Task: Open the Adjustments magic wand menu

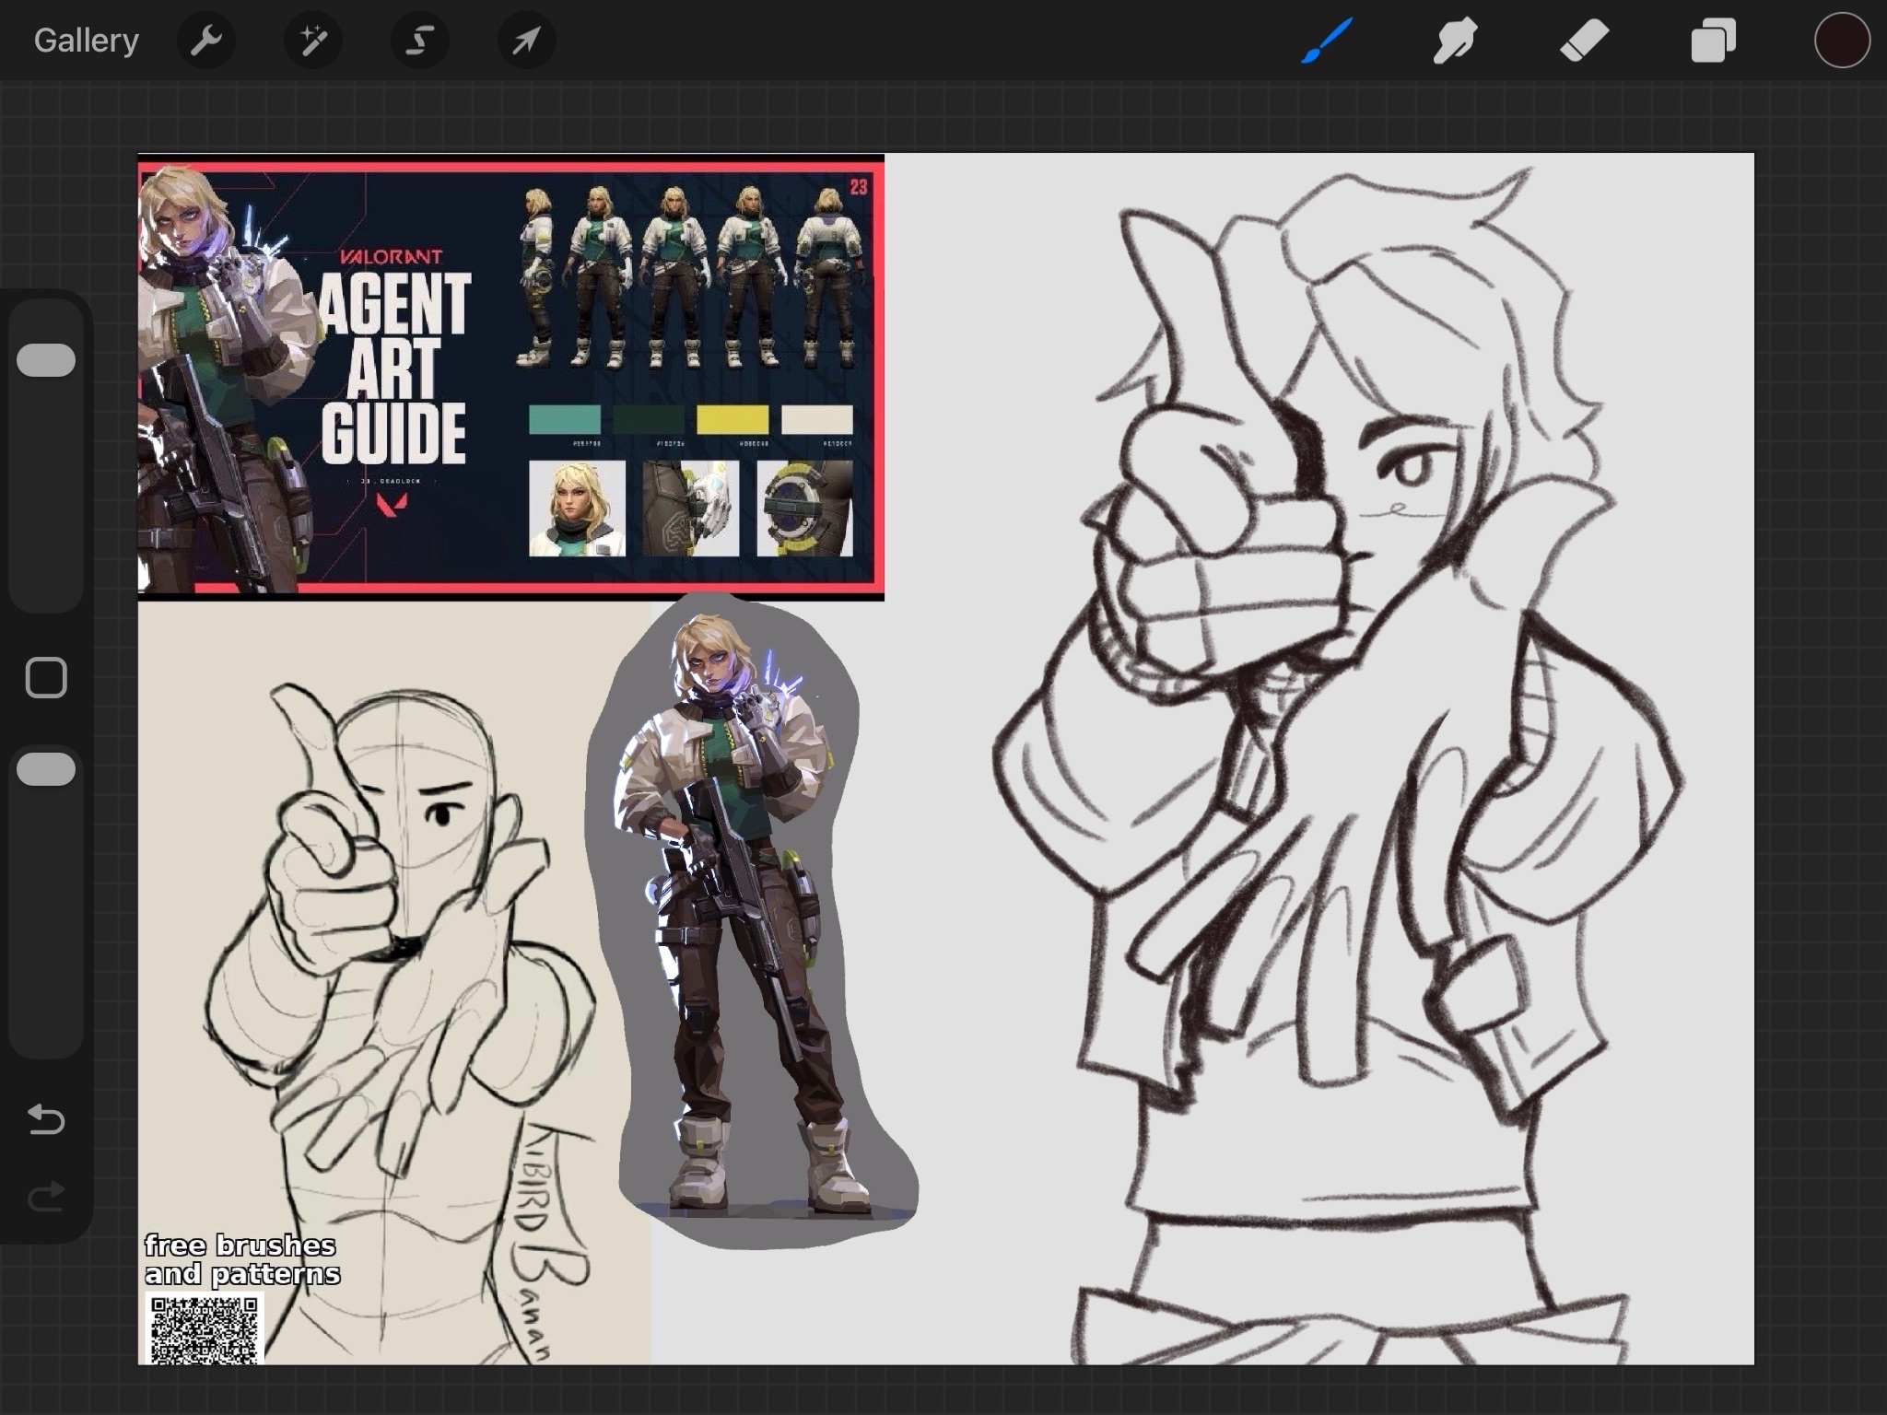Action: point(313,41)
